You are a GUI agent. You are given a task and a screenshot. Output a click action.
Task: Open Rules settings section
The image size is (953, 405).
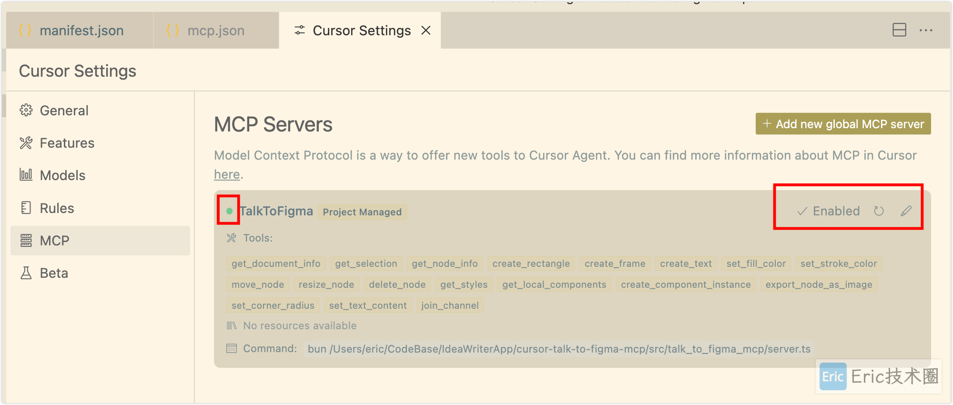click(x=100, y=208)
